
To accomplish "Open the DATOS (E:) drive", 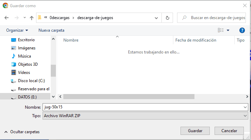I will [x=27, y=97].
